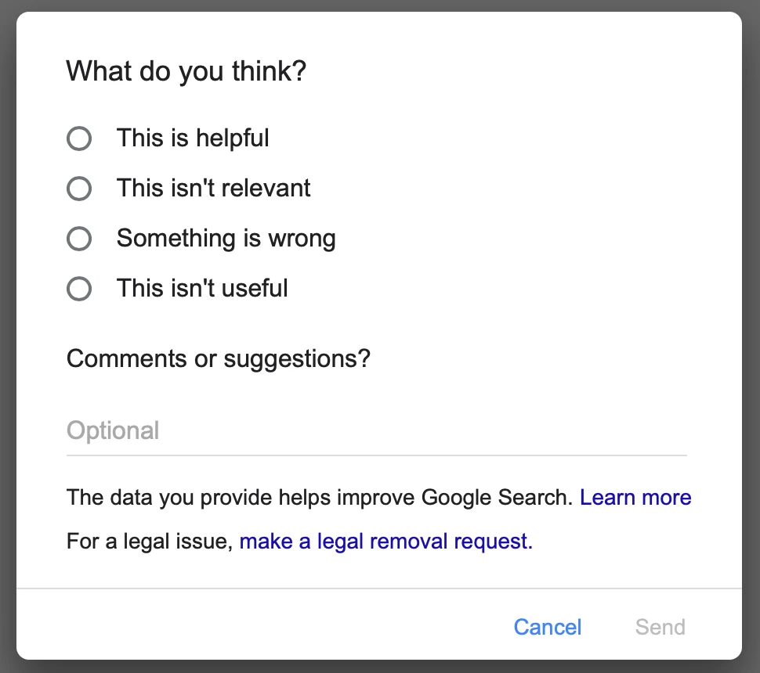Mark the "Something is wrong" radio option
The height and width of the screenshot is (673, 760).
click(x=79, y=239)
